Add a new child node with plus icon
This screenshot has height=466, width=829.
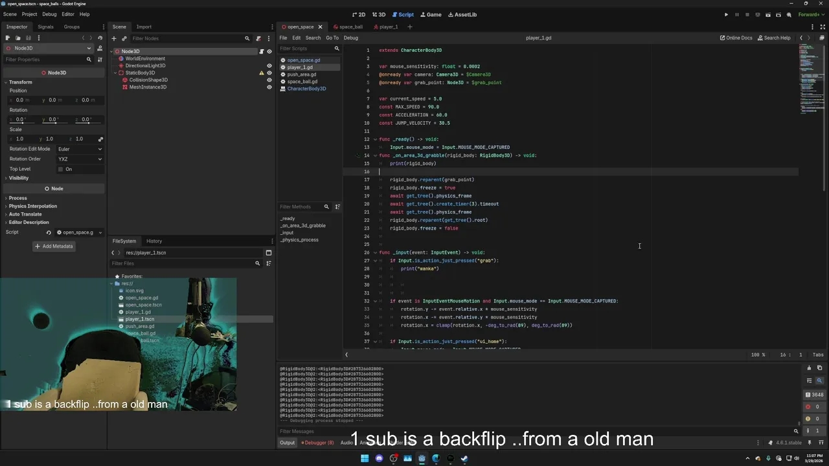point(114,38)
